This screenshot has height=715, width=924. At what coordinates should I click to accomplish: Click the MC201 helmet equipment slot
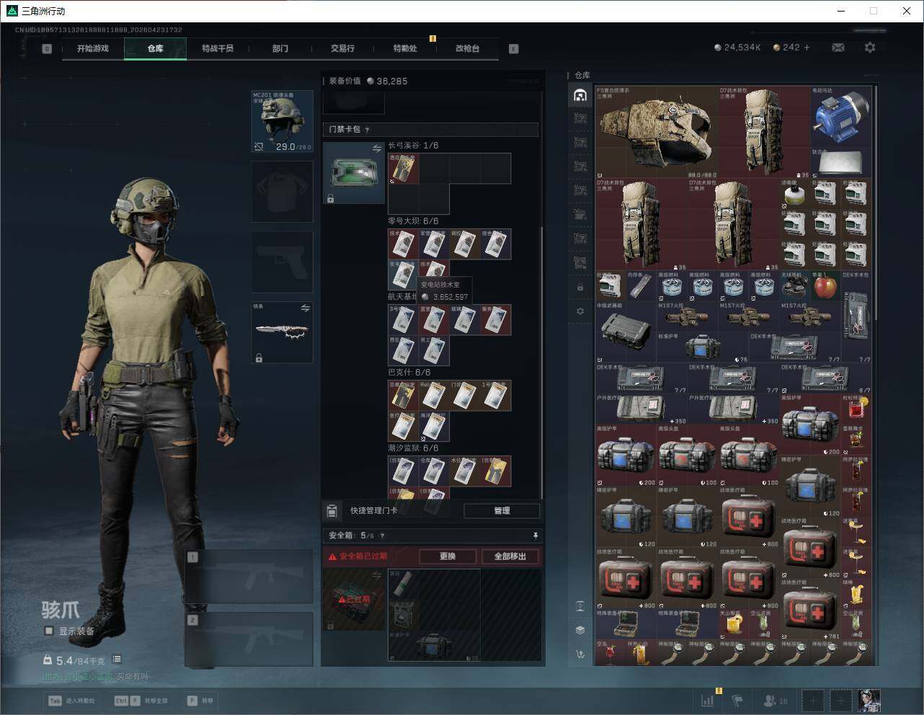click(x=283, y=122)
